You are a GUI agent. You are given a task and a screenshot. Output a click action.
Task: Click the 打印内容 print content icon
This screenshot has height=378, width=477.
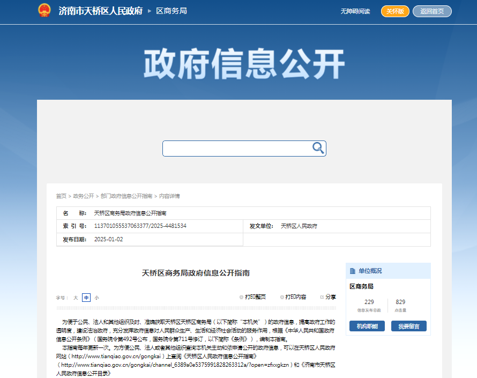(x=282, y=297)
